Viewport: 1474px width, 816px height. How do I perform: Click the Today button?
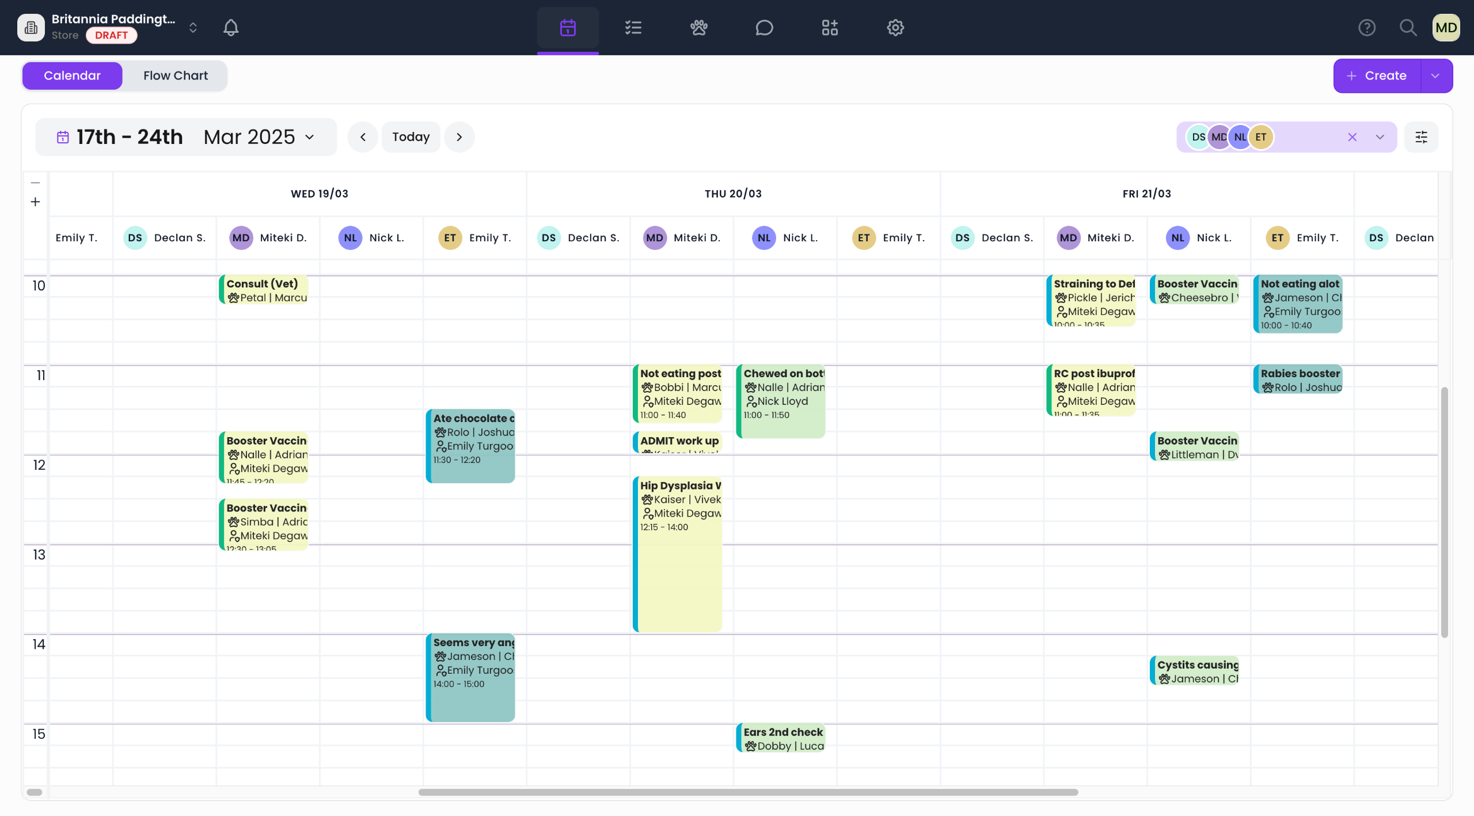point(411,137)
